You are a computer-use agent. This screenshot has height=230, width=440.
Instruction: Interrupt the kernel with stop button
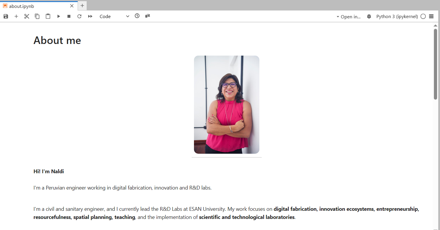point(69,16)
